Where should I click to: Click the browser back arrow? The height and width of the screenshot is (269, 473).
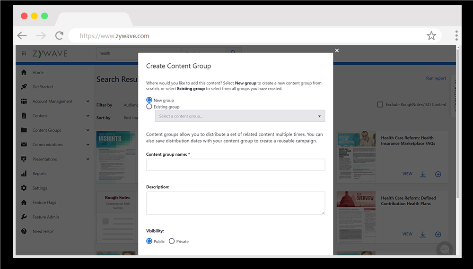(22, 36)
